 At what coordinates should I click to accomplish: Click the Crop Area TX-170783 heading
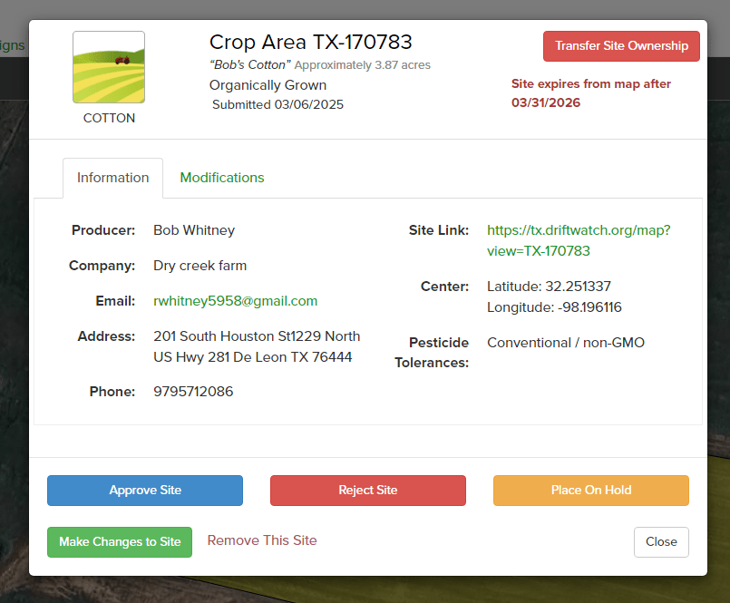coord(310,42)
